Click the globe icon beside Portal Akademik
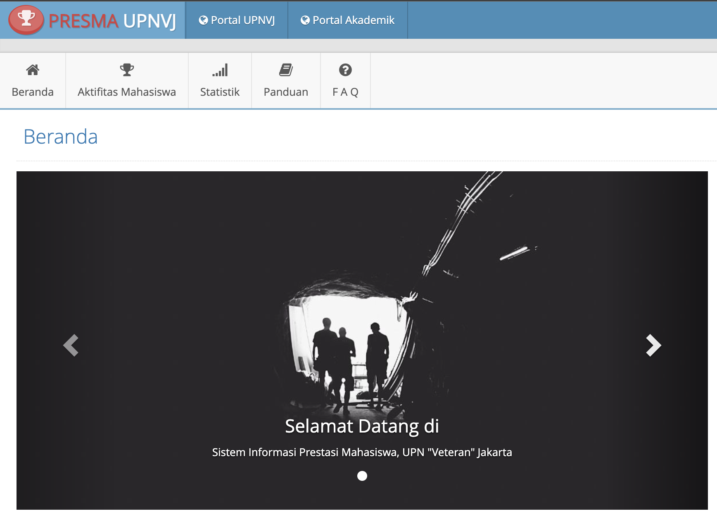 [x=305, y=20]
